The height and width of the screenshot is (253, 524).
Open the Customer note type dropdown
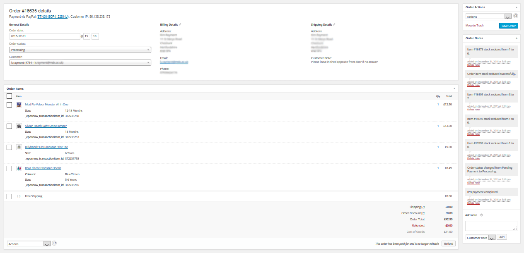point(480,238)
